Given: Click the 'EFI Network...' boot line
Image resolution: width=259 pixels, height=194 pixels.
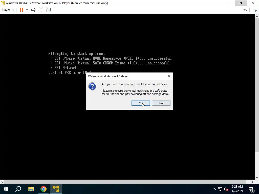Looking at the screenshot, I should coord(67,68).
